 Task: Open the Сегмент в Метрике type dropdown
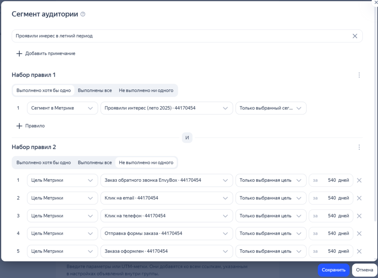pyautogui.click(x=62, y=108)
